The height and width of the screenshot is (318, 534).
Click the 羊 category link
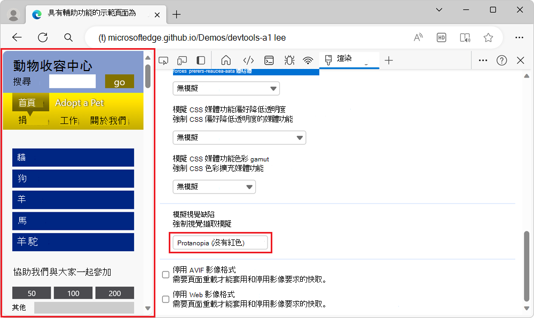(73, 200)
